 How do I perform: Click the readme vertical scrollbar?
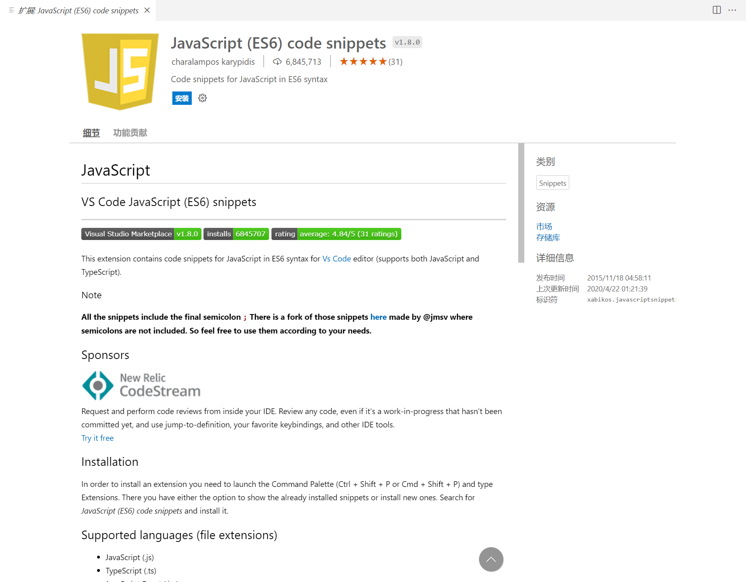pyautogui.click(x=521, y=203)
